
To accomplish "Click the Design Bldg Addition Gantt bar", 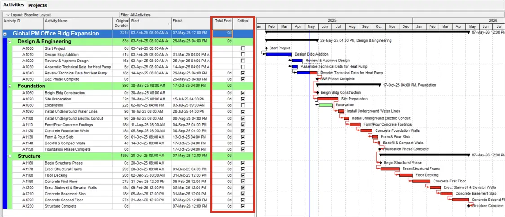I will pos(279,54).
